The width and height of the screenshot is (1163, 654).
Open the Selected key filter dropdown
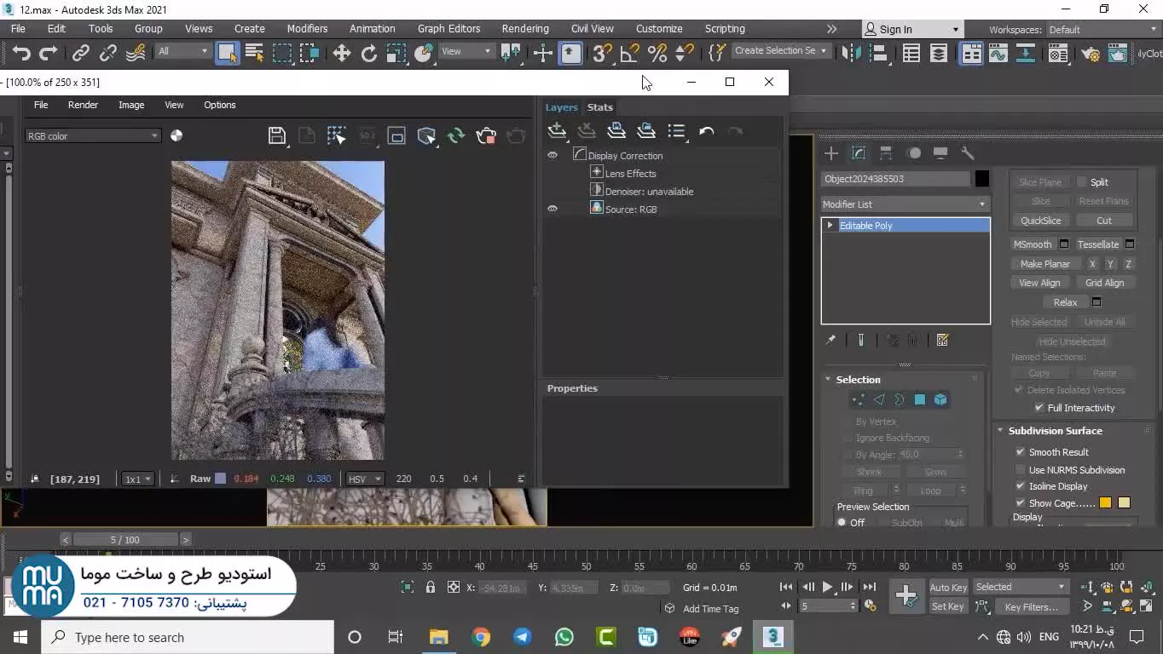pos(1021,587)
